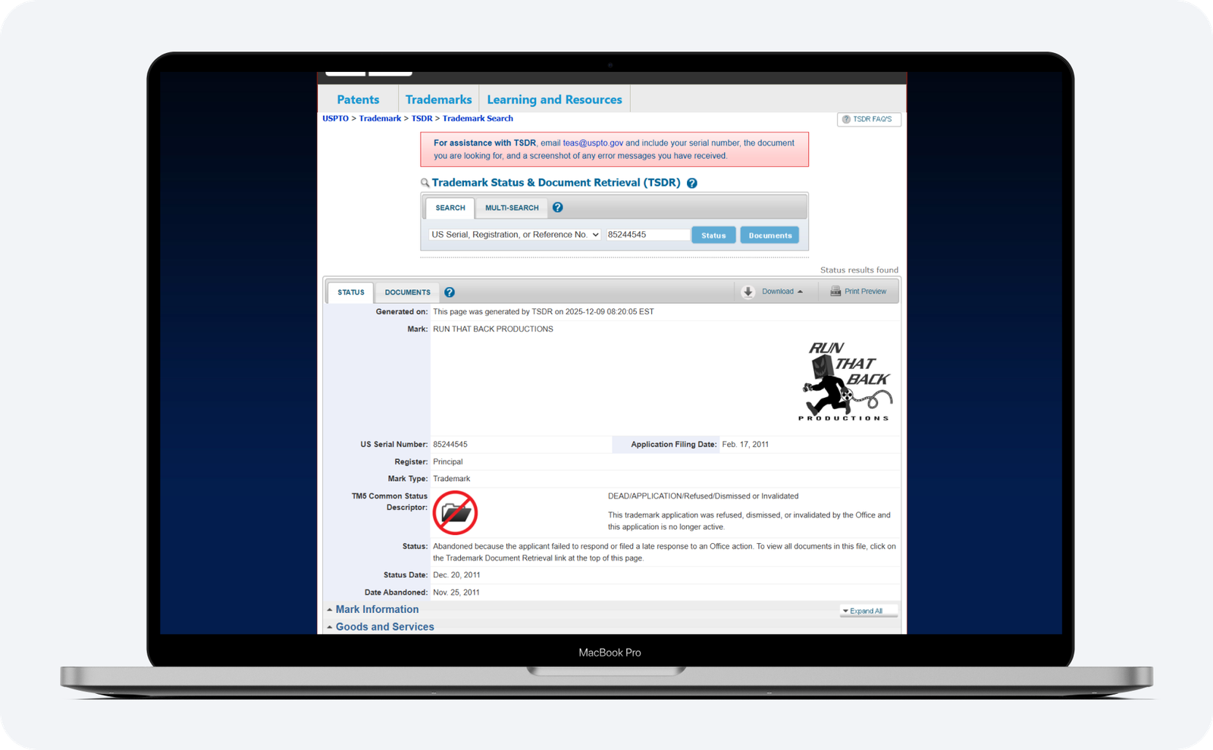Open the search type dropdown selector

(515, 235)
